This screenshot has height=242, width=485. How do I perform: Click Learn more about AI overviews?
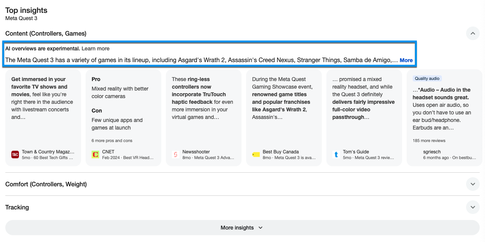95,48
